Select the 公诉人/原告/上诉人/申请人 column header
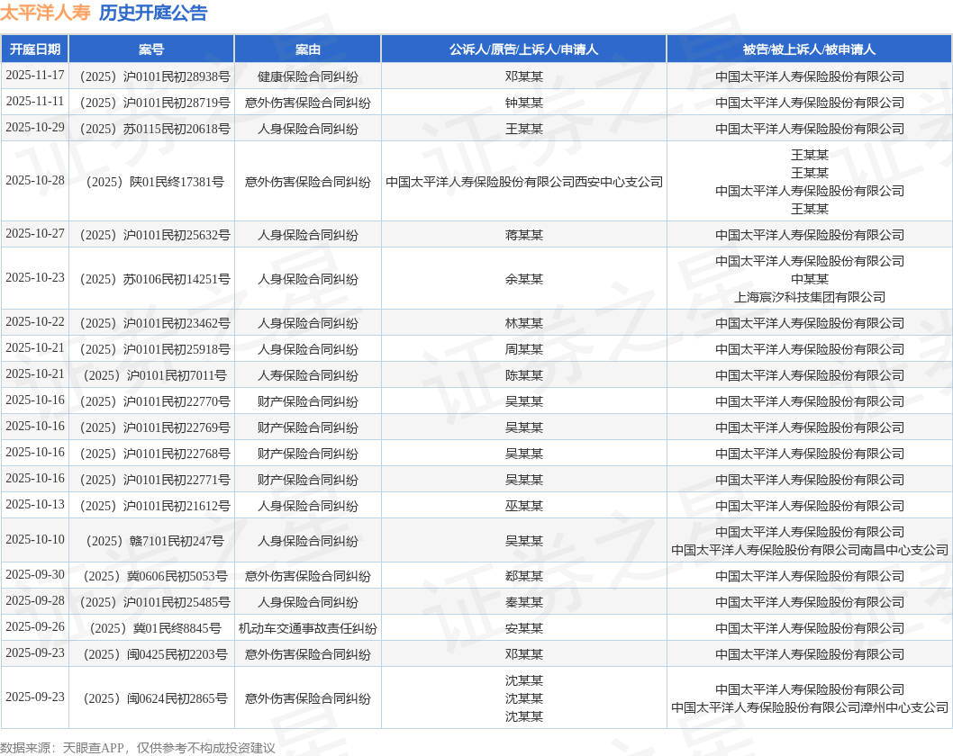953x756 pixels. tap(524, 49)
